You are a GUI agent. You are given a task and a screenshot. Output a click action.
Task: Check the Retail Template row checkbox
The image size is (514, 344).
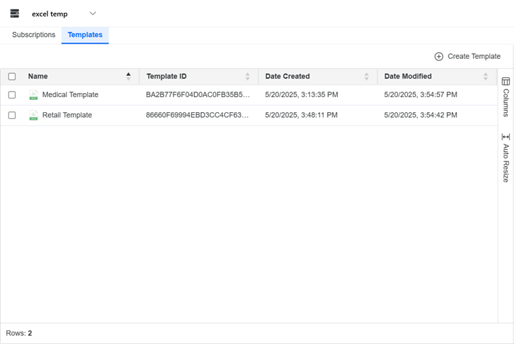(12, 116)
